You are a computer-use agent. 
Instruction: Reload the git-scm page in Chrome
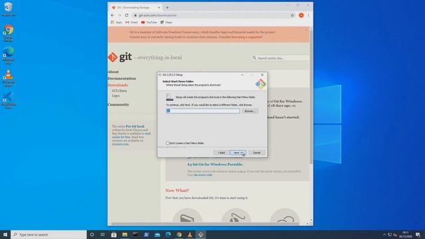click(127, 15)
